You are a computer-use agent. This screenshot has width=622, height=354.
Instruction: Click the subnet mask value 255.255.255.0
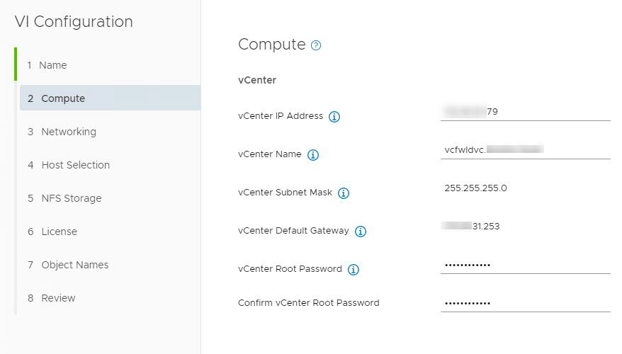(x=475, y=188)
